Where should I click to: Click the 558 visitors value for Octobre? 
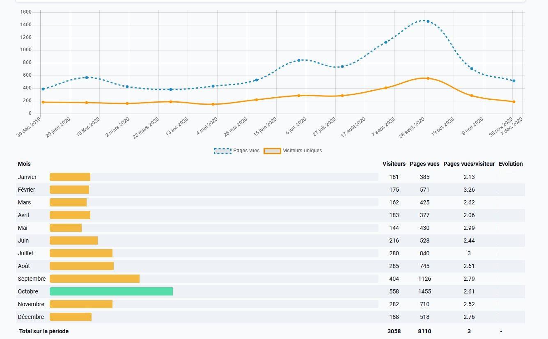pyautogui.click(x=394, y=291)
